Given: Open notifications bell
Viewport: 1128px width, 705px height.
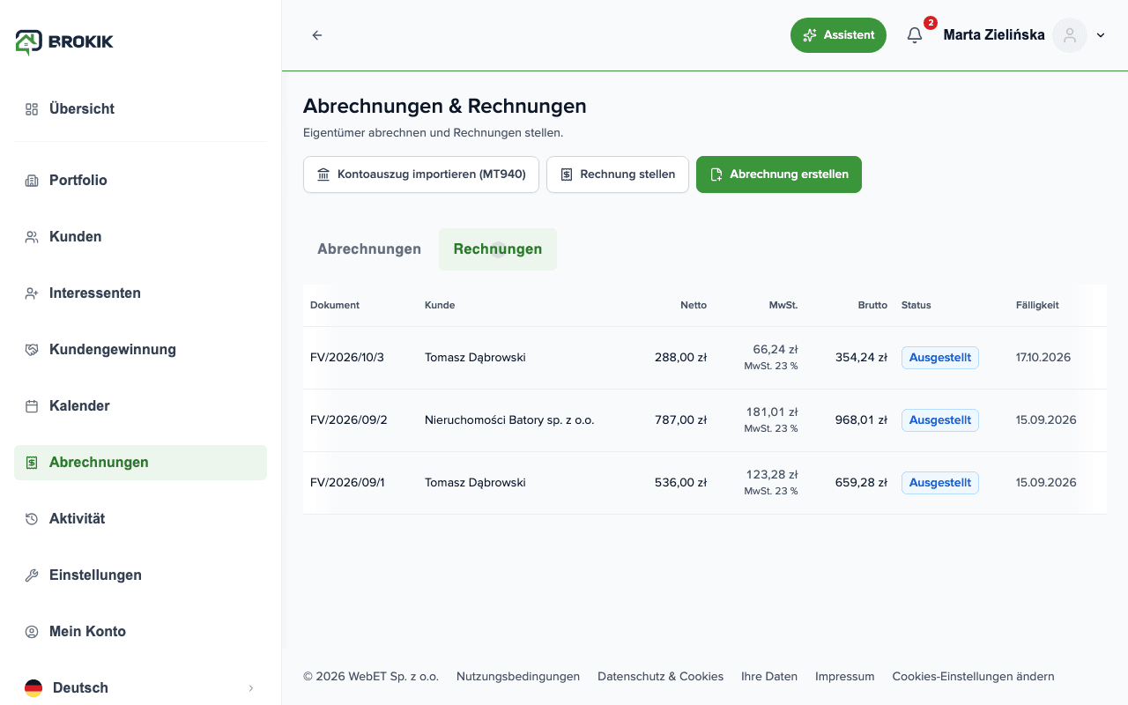Looking at the screenshot, I should pyautogui.click(x=915, y=35).
